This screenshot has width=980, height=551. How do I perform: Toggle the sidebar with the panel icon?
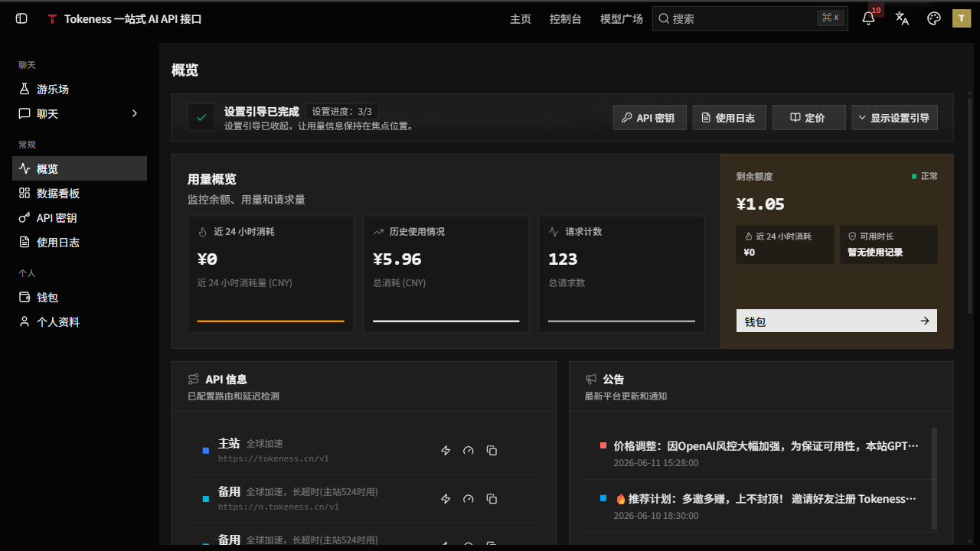point(21,18)
